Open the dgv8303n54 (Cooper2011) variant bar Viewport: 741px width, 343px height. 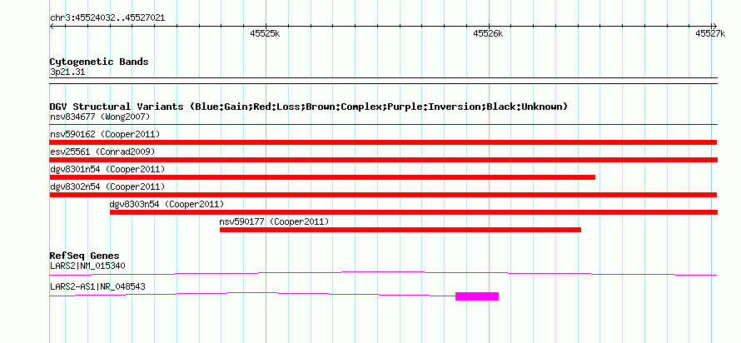(414, 212)
